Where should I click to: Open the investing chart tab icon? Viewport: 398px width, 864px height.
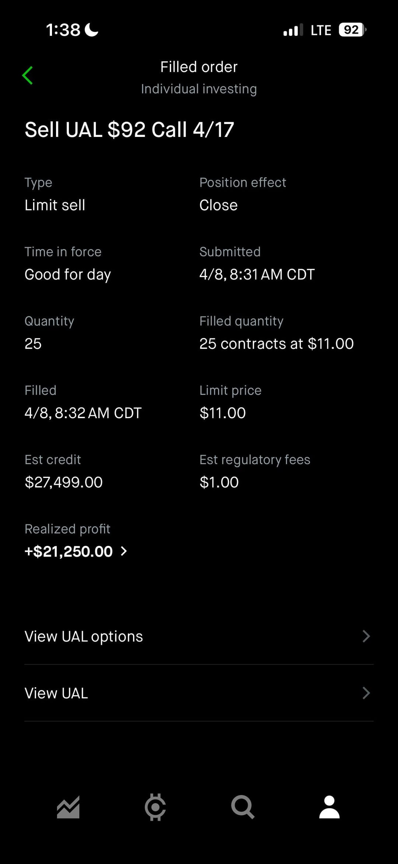(68, 807)
